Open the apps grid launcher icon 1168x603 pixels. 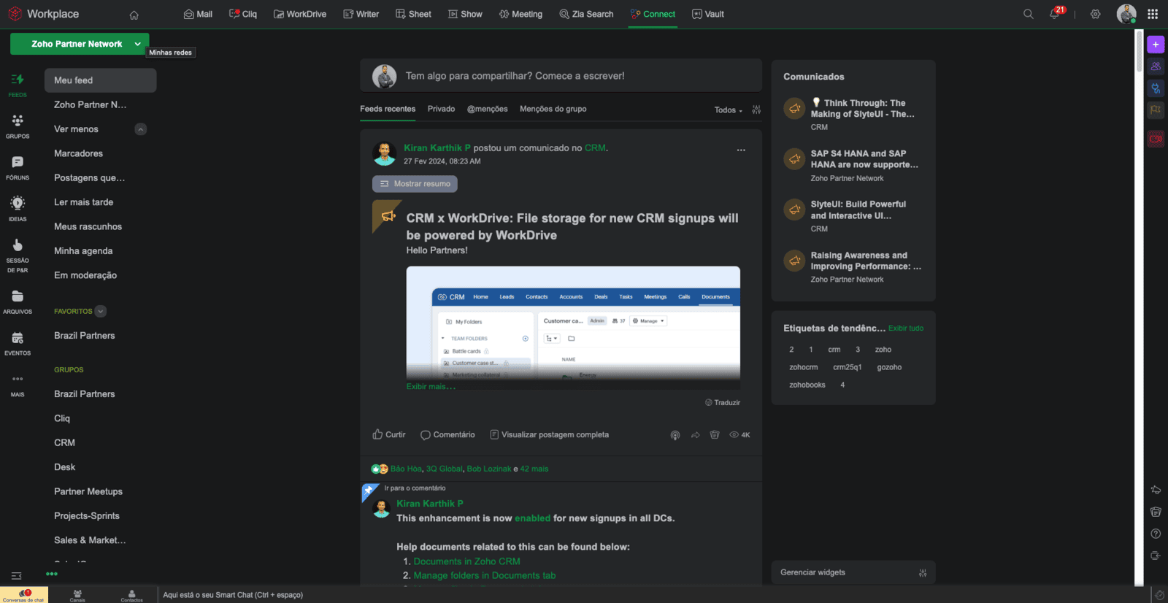coord(1153,14)
